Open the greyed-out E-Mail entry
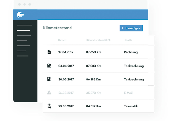Image resolution: width=176 pixels, height=121 pixels. click(128, 93)
